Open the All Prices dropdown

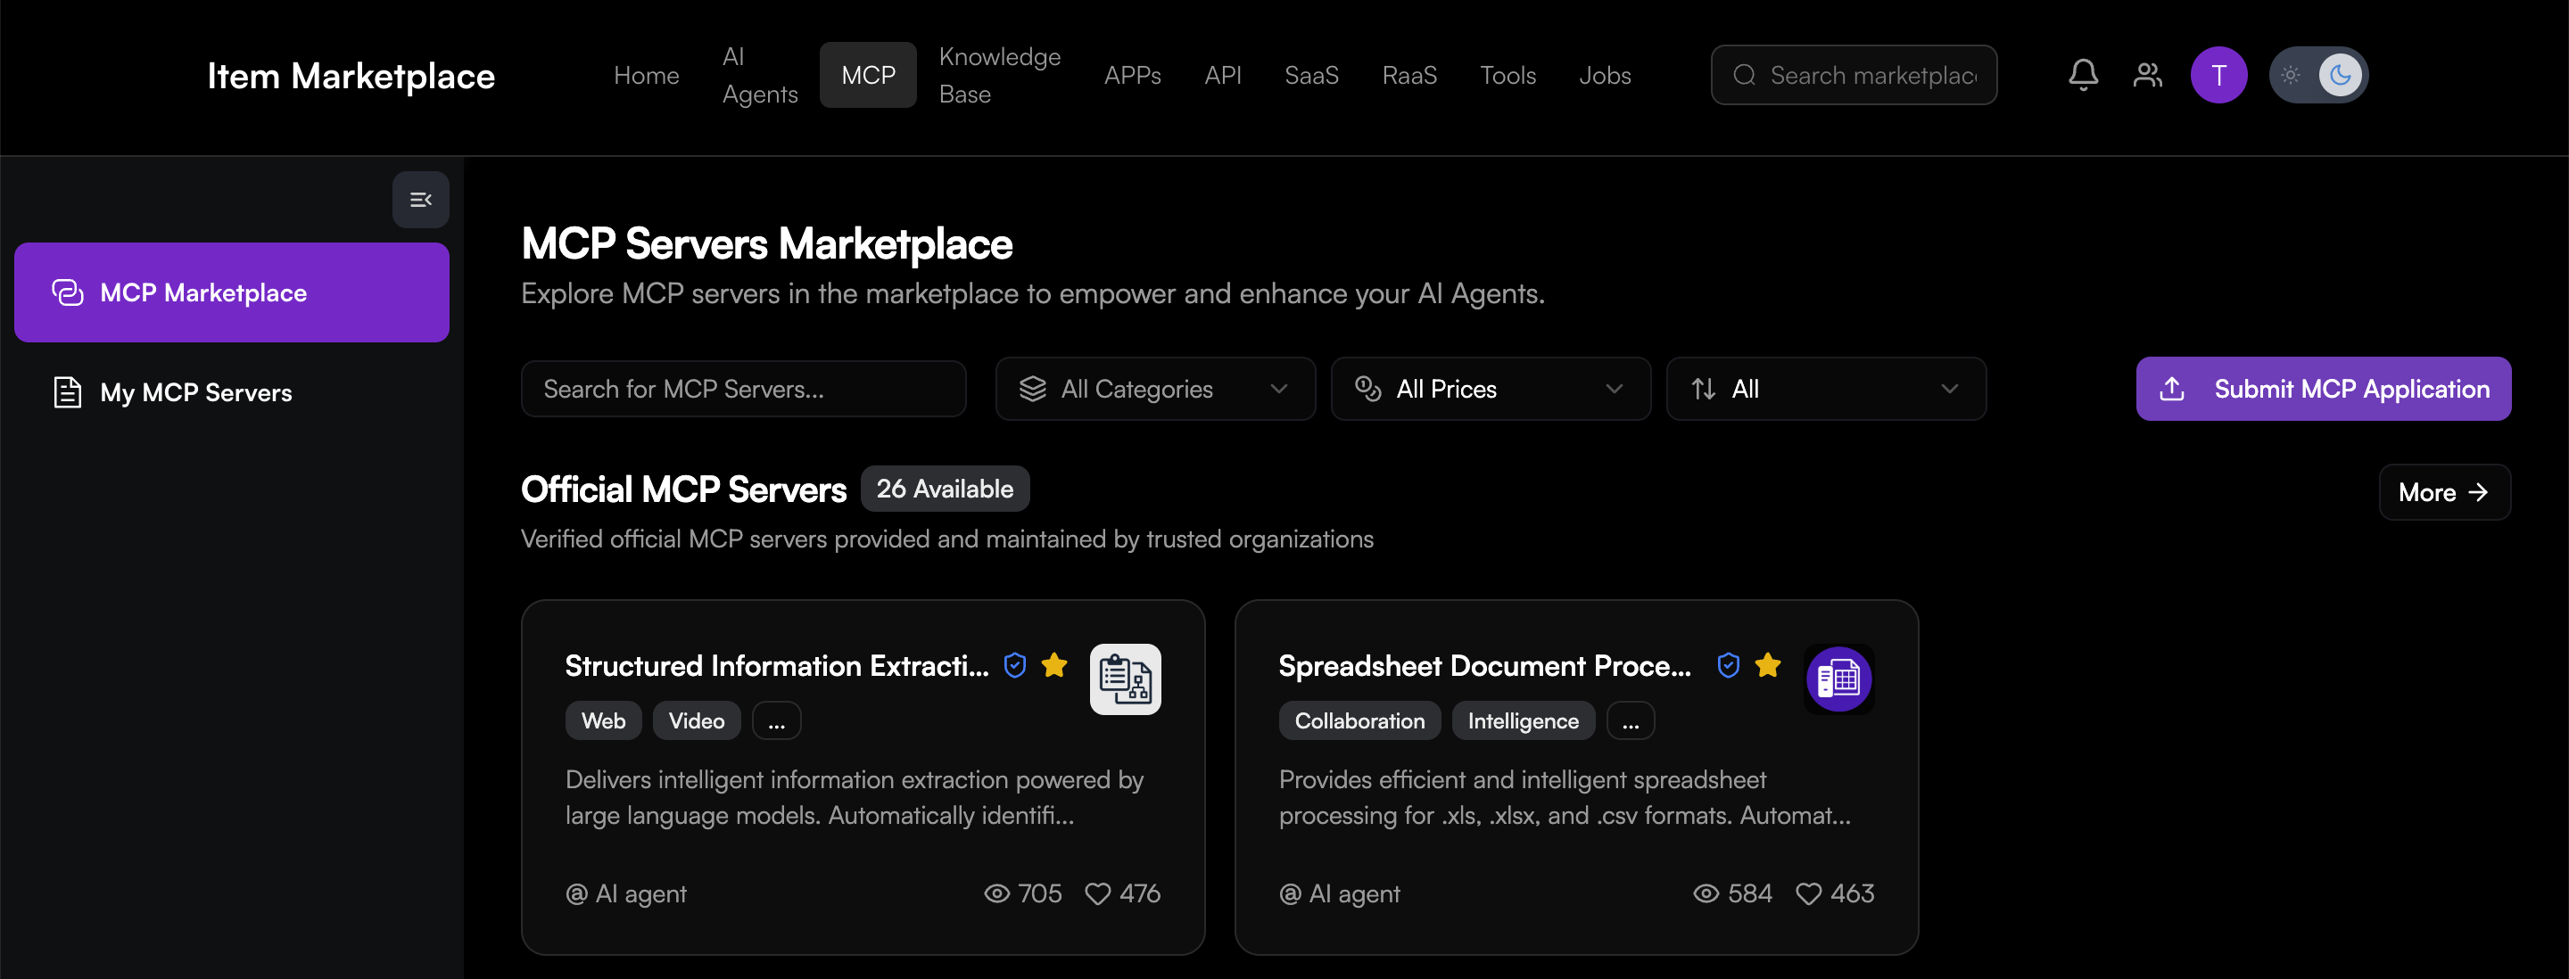point(1490,389)
